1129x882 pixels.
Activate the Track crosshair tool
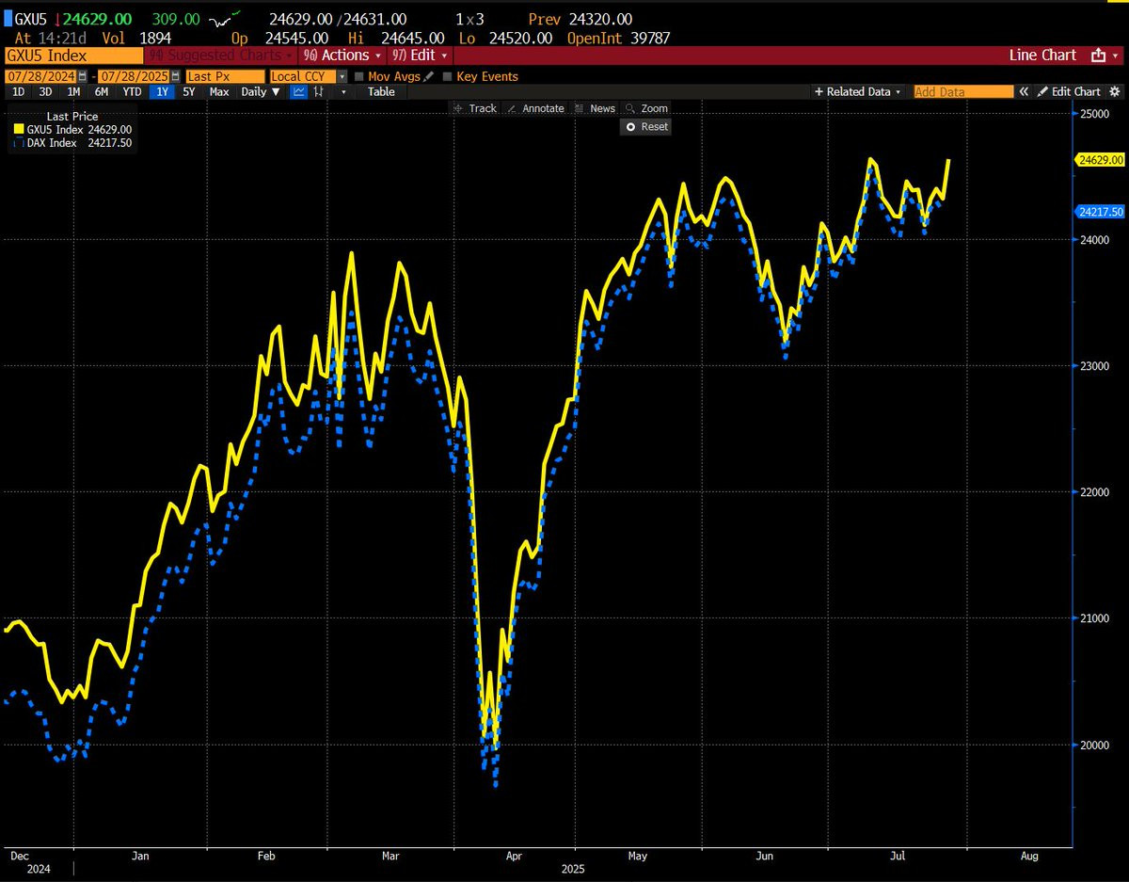pos(475,108)
